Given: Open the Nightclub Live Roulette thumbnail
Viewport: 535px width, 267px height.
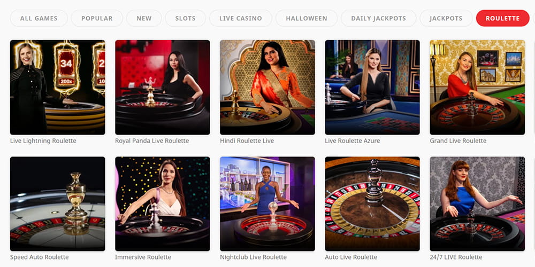Looking at the screenshot, I should tap(267, 203).
